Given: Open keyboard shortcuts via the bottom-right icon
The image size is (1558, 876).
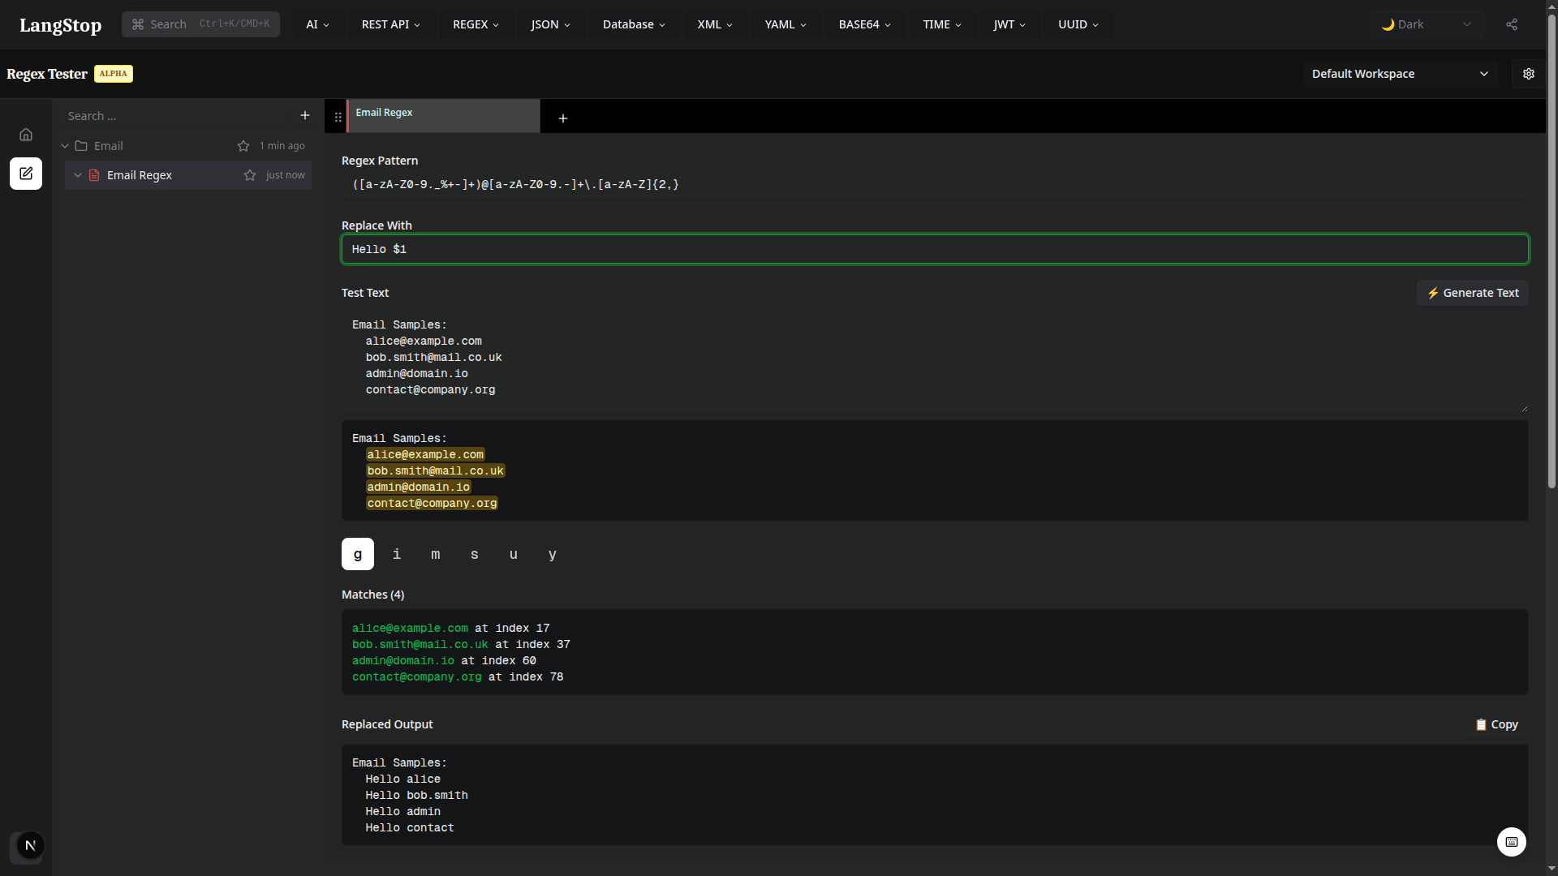Looking at the screenshot, I should (x=1511, y=842).
